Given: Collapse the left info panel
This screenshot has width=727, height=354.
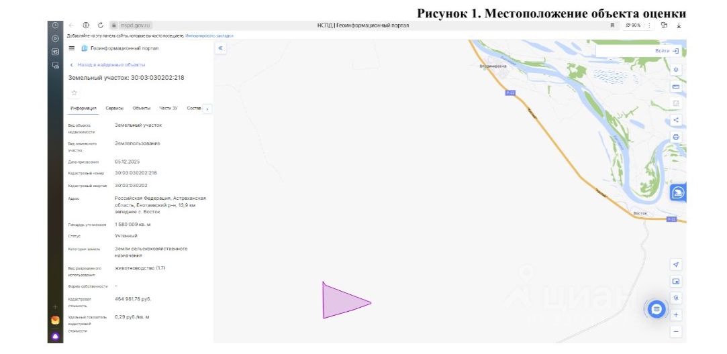Looking at the screenshot, I should pos(221,48).
